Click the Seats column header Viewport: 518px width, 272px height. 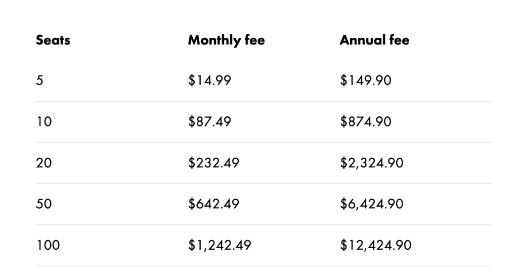coord(53,40)
